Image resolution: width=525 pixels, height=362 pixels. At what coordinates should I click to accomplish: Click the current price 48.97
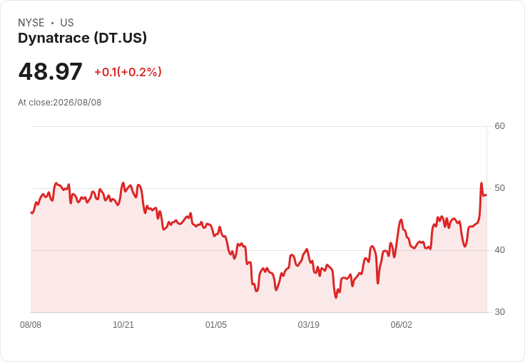[x=50, y=71]
